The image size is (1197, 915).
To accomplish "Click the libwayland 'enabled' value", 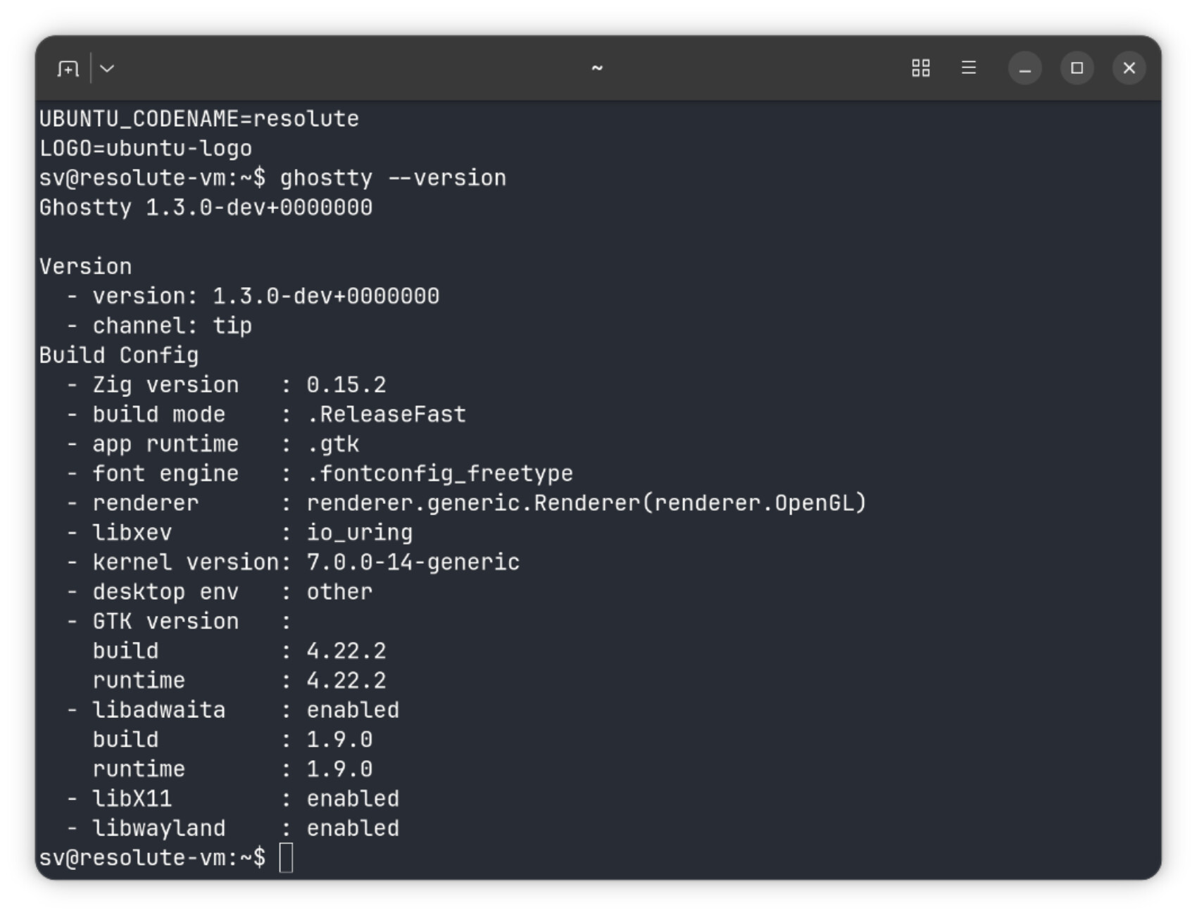I will pyautogui.click(x=353, y=828).
